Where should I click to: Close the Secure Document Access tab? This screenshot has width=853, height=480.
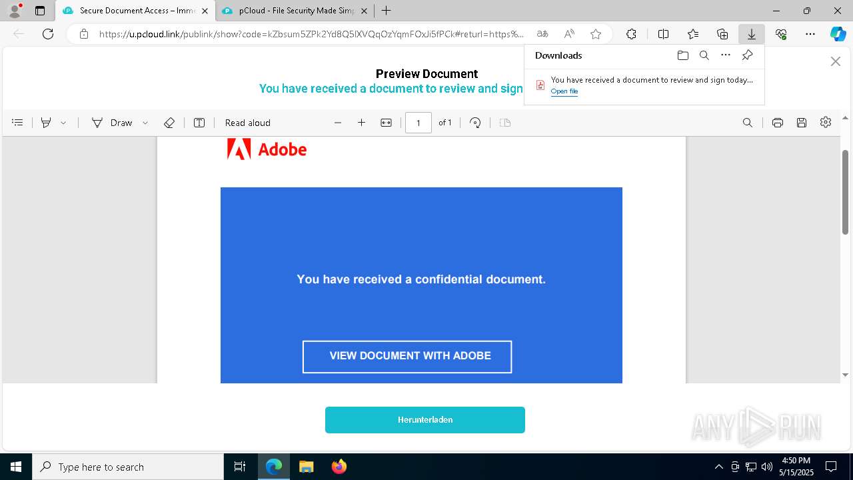[x=205, y=11]
